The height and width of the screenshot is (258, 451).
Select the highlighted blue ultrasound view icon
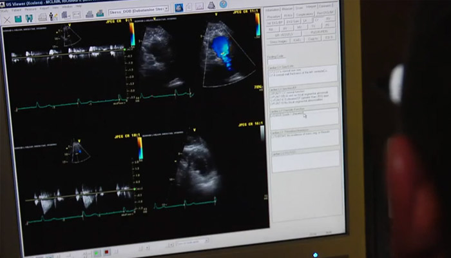click(178, 8)
